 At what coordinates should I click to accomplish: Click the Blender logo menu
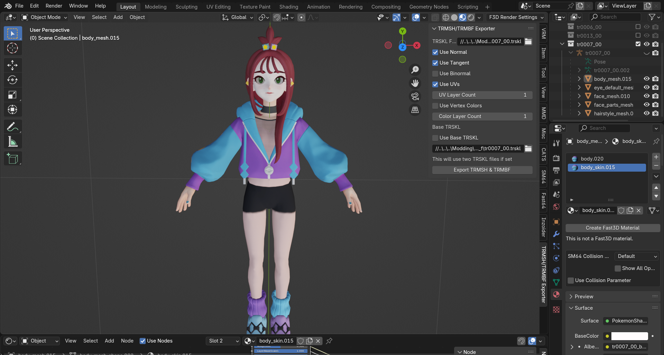click(x=8, y=6)
